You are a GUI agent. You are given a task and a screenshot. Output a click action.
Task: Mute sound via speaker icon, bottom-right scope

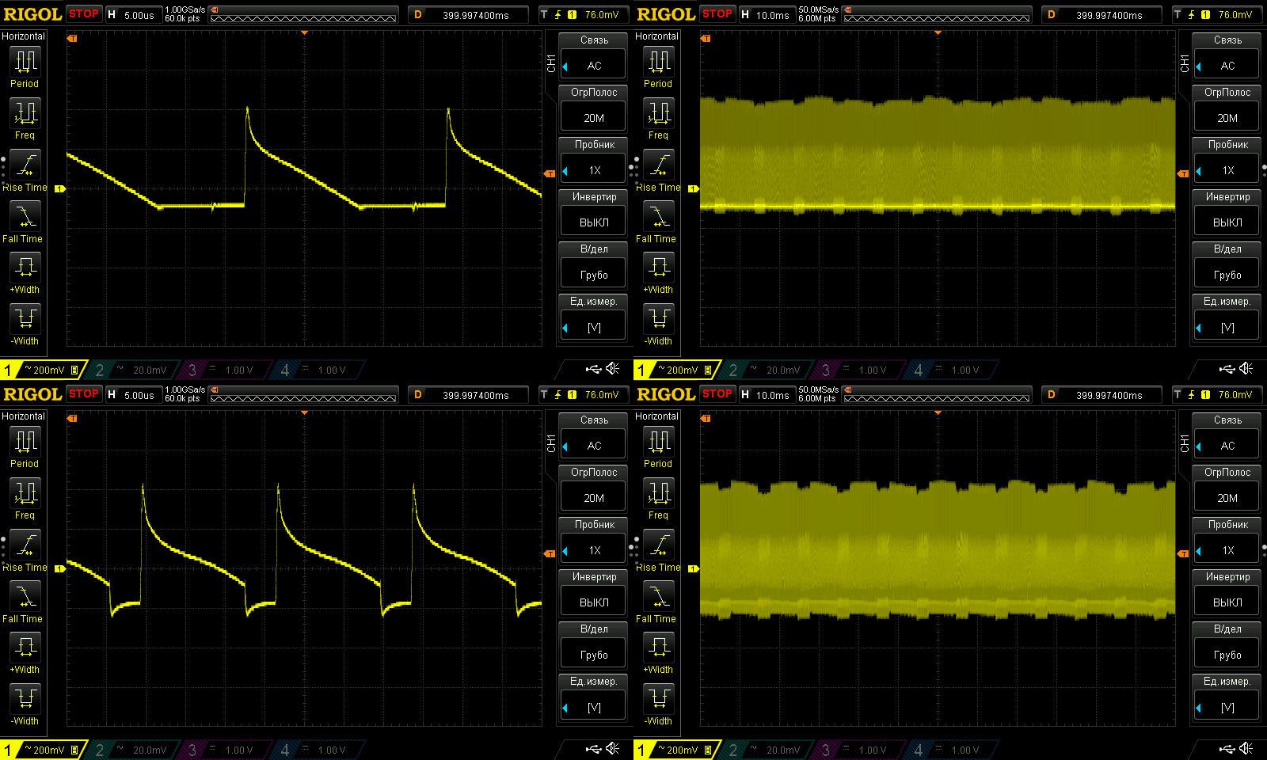[1246, 749]
